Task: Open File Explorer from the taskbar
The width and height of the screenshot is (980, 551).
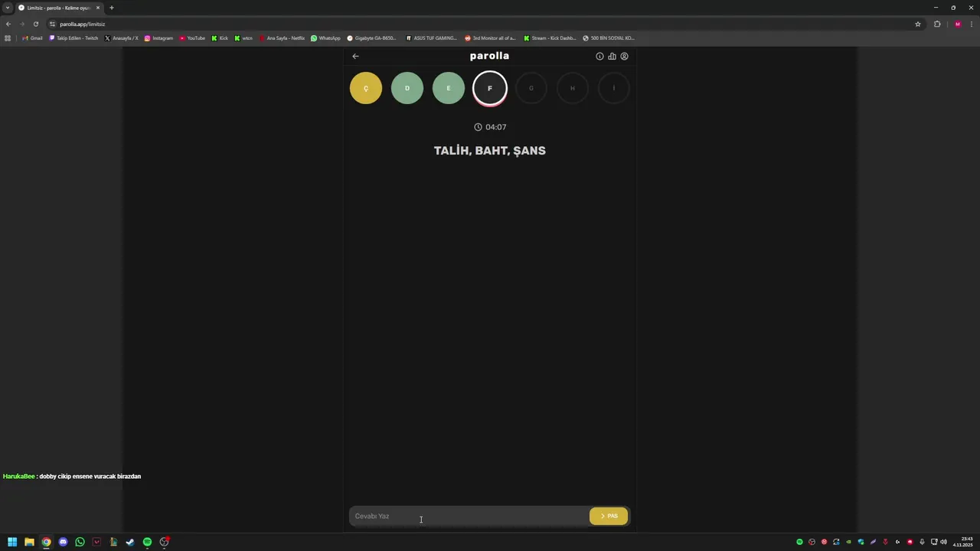Action: click(29, 542)
